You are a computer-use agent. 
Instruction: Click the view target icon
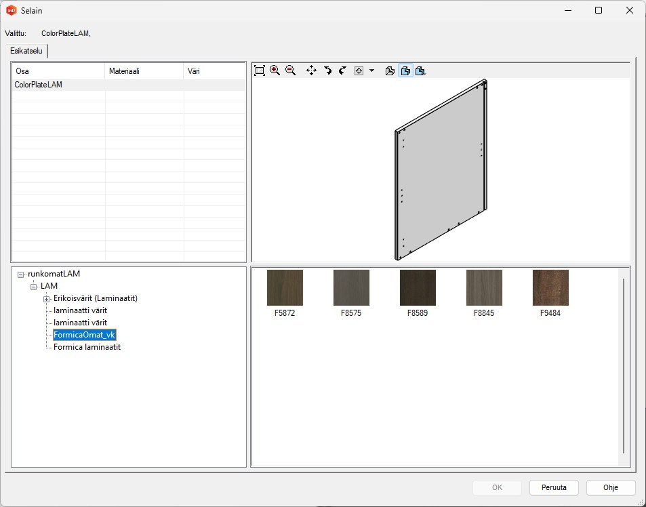359,70
